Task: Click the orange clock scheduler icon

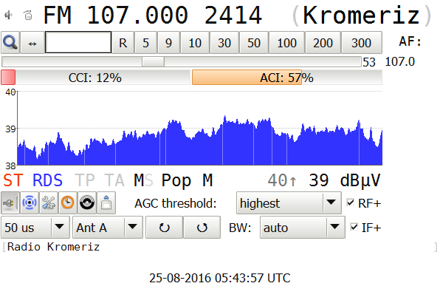Action: click(68, 202)
